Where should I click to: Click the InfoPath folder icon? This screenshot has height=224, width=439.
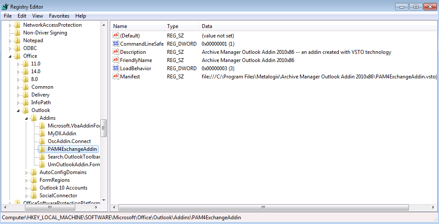(x=26, y=103)
